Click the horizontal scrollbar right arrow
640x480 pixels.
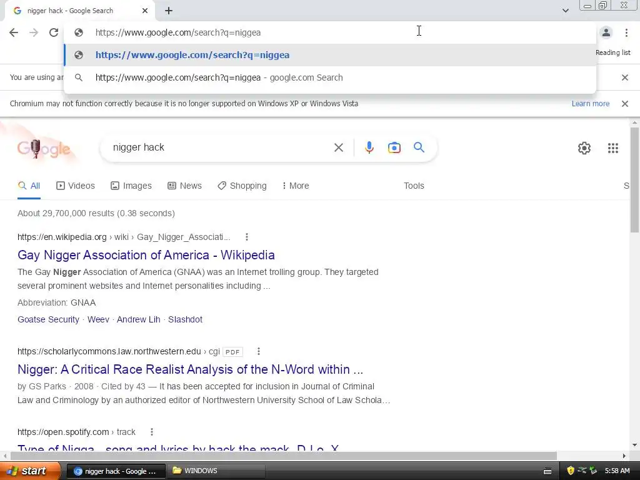pyautogui.click(x=624, y=456)
